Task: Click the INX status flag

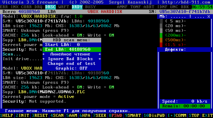Action: click(x=14, y=7)
